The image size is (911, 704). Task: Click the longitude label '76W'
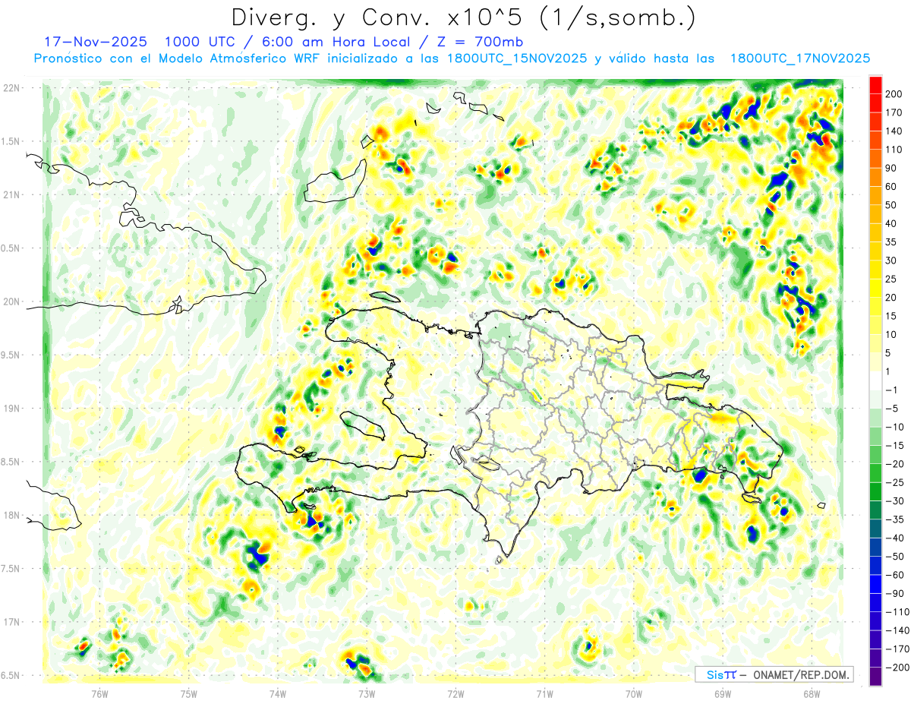[99, 693]
